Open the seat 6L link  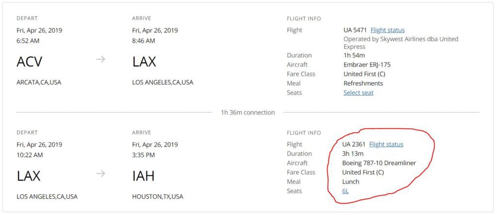(345, 191)
